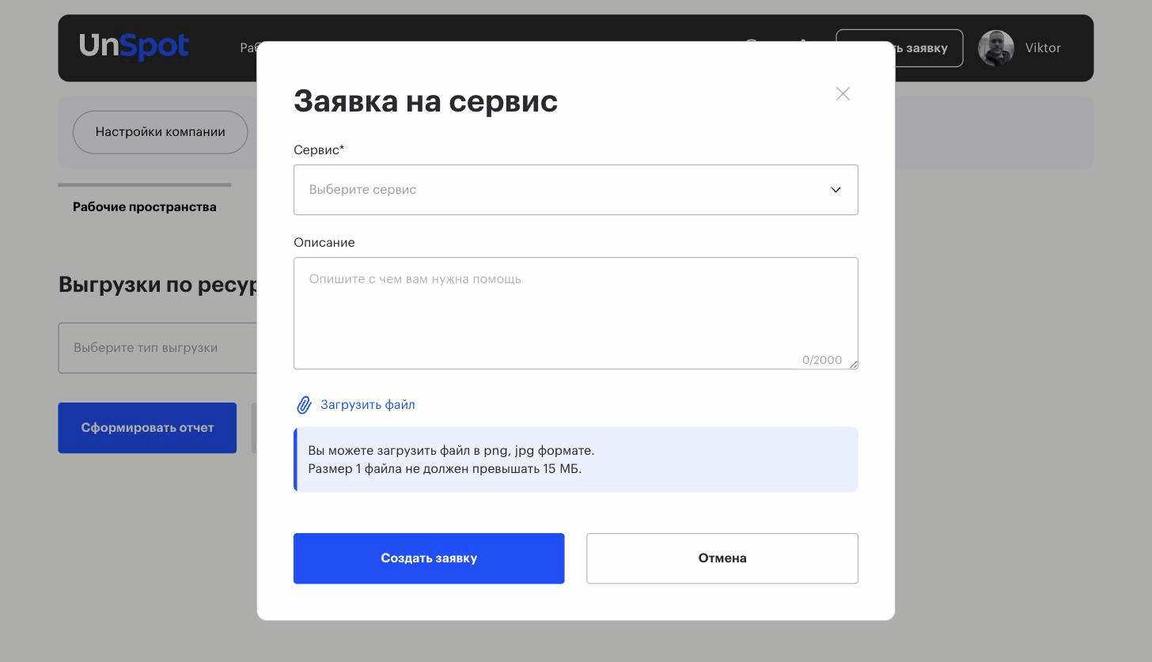Image resolution: width=1152 pixels, height=662 pixels.
Task: Click the '0/2000' character counter
Action: (822, 360)
